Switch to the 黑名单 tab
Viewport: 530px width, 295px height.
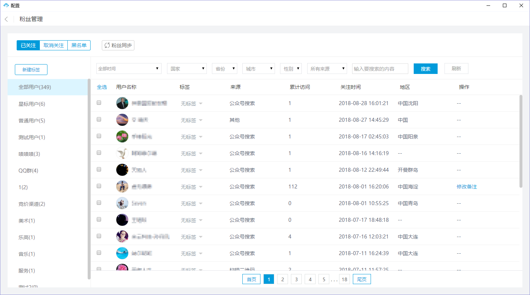pos(79,45)
